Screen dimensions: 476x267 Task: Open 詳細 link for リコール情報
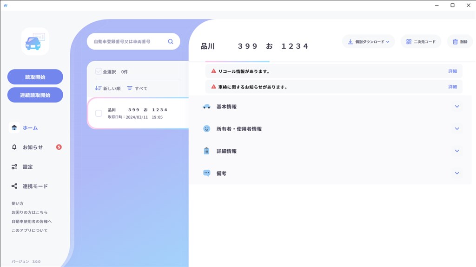point(453,71)
